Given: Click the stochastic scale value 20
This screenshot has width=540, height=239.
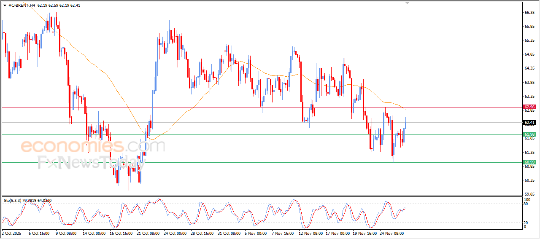Looking at the screenshot, I should pos(526,223).
